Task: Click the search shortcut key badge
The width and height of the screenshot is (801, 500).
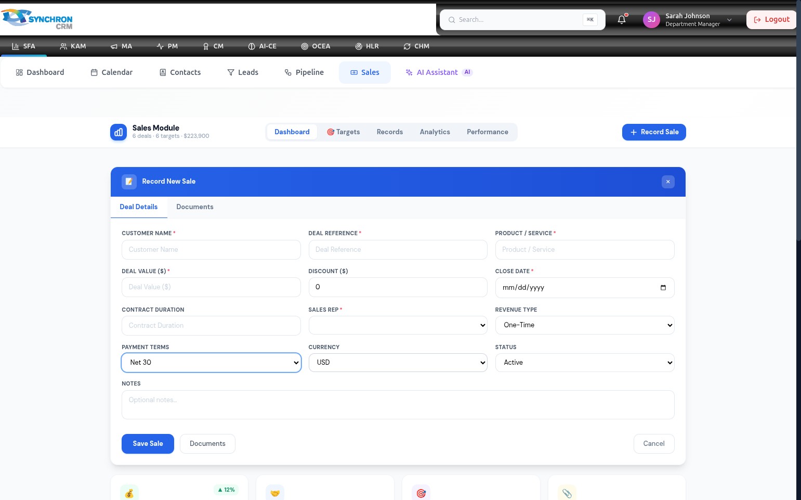Action: point(590,20)
